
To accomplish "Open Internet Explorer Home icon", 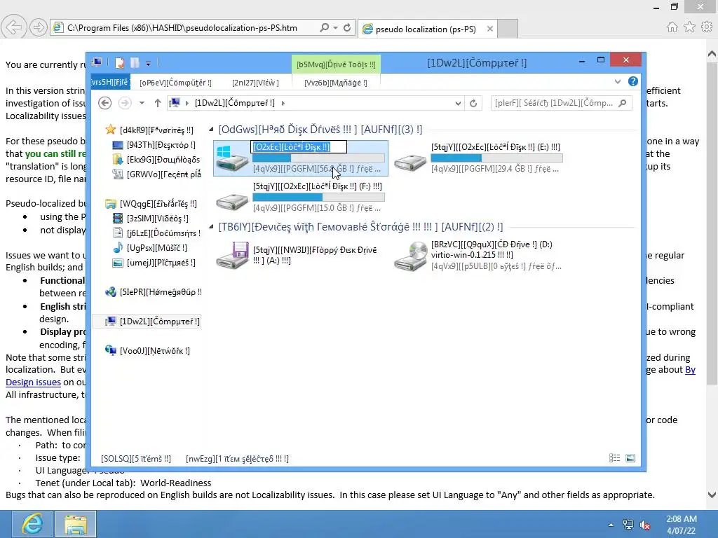I will click(672, 27).
